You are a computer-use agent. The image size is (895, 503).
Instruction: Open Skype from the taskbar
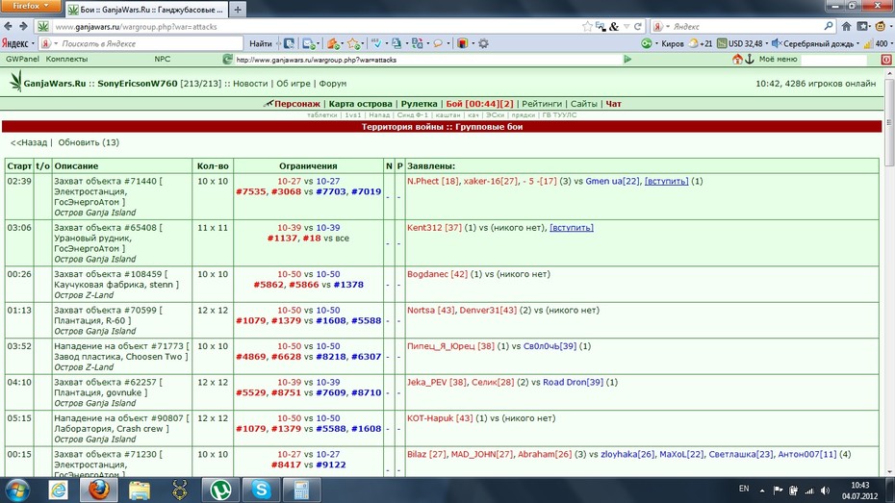pyautogui.click(x=262, y=490)
